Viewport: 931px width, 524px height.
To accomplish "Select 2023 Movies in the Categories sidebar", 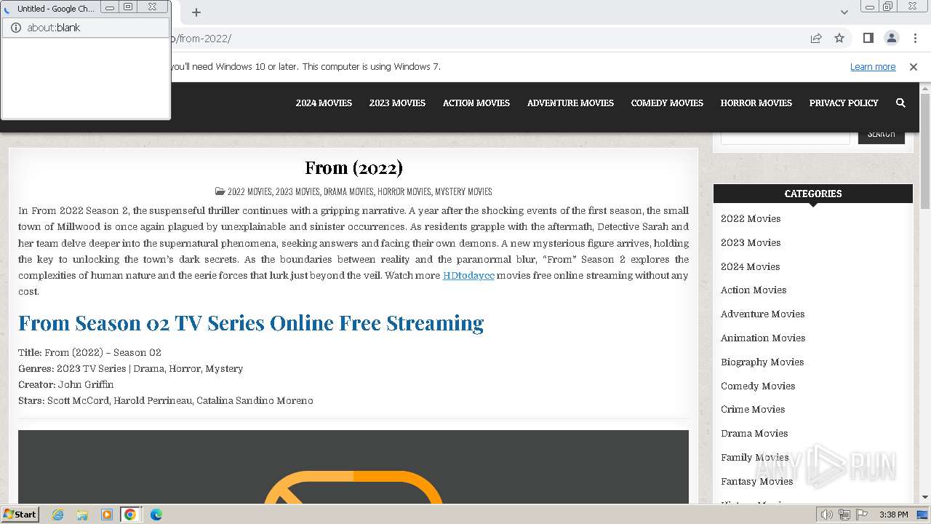I will coord(751,243).
